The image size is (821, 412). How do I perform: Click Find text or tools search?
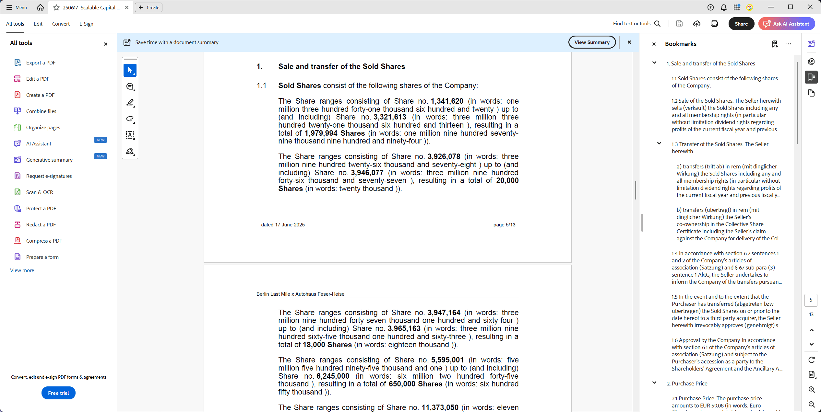[x=637, y=24]
